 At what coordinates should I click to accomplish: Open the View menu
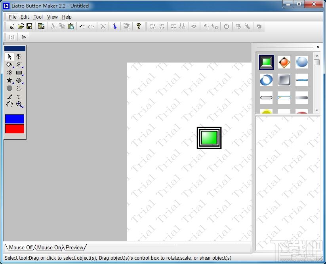[x=52, y=17]
